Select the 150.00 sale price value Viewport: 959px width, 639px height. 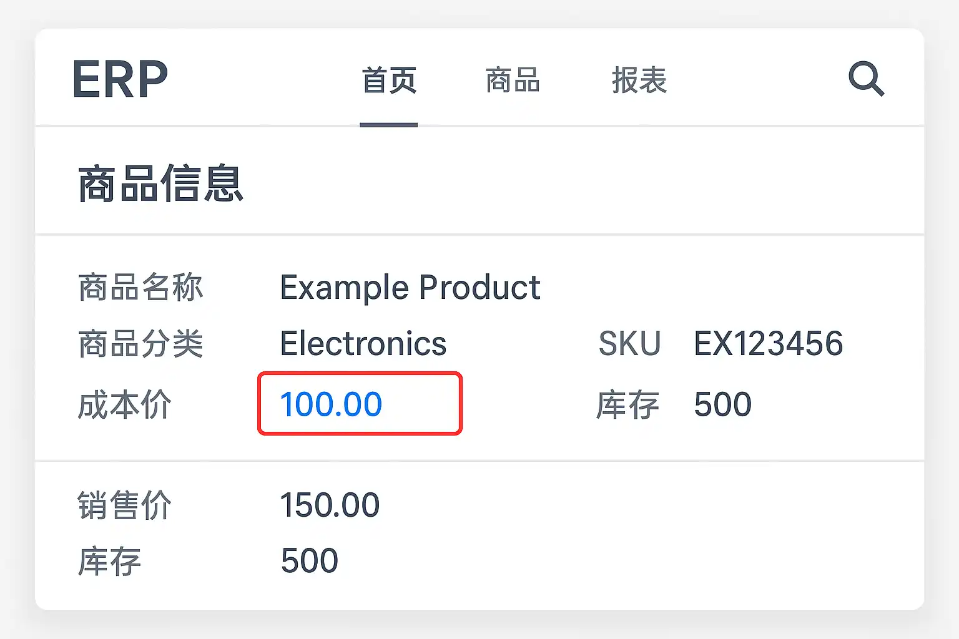(330, 505)
